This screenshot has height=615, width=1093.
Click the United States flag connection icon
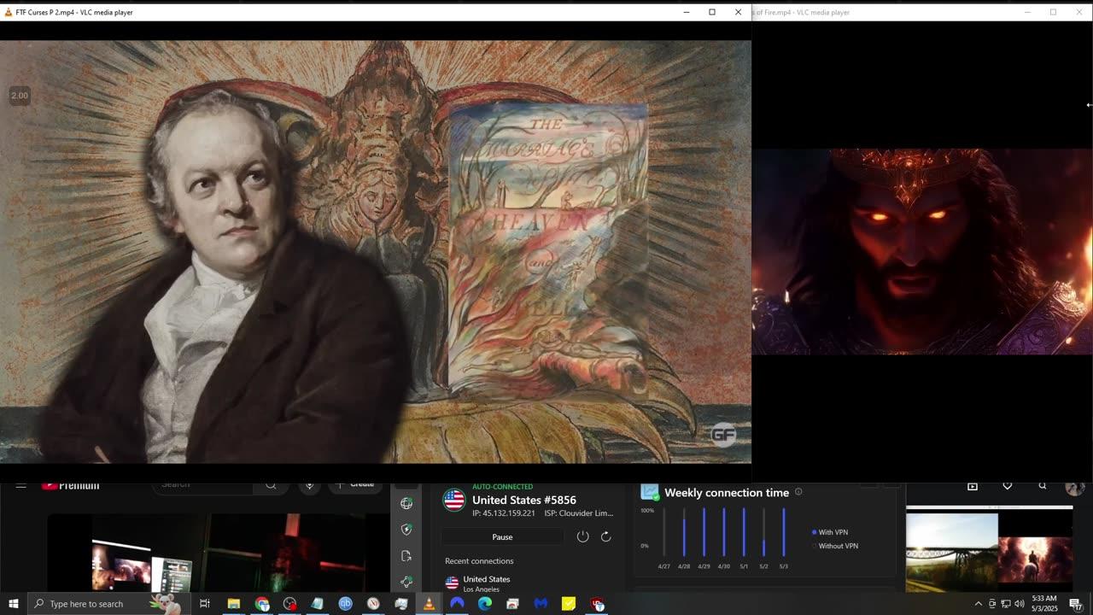click(x=453, y=500)
